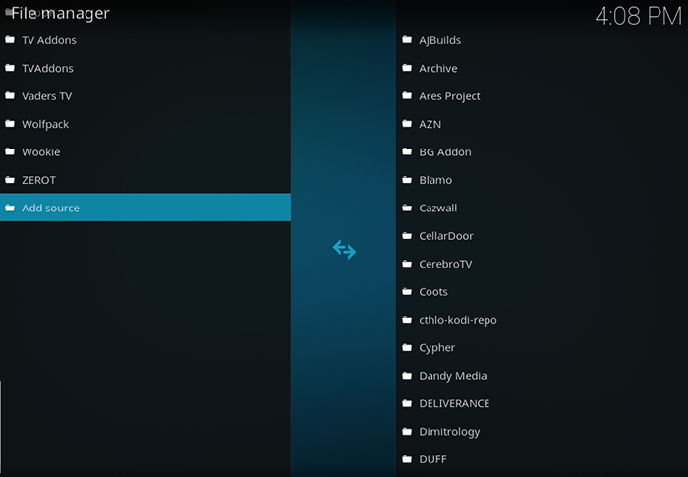
Task: Open the Blamo source
Action: (542, 180)
